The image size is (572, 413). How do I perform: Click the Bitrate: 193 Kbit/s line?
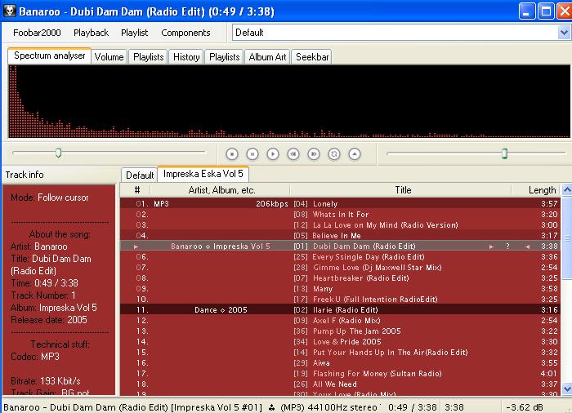click(46, 381)
